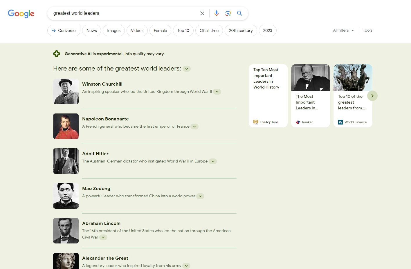
Task: Click Mao Zedong photo thumbnail
Action: point(66,196)
